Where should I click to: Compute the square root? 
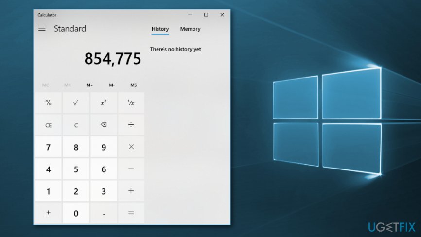point(76,102)
